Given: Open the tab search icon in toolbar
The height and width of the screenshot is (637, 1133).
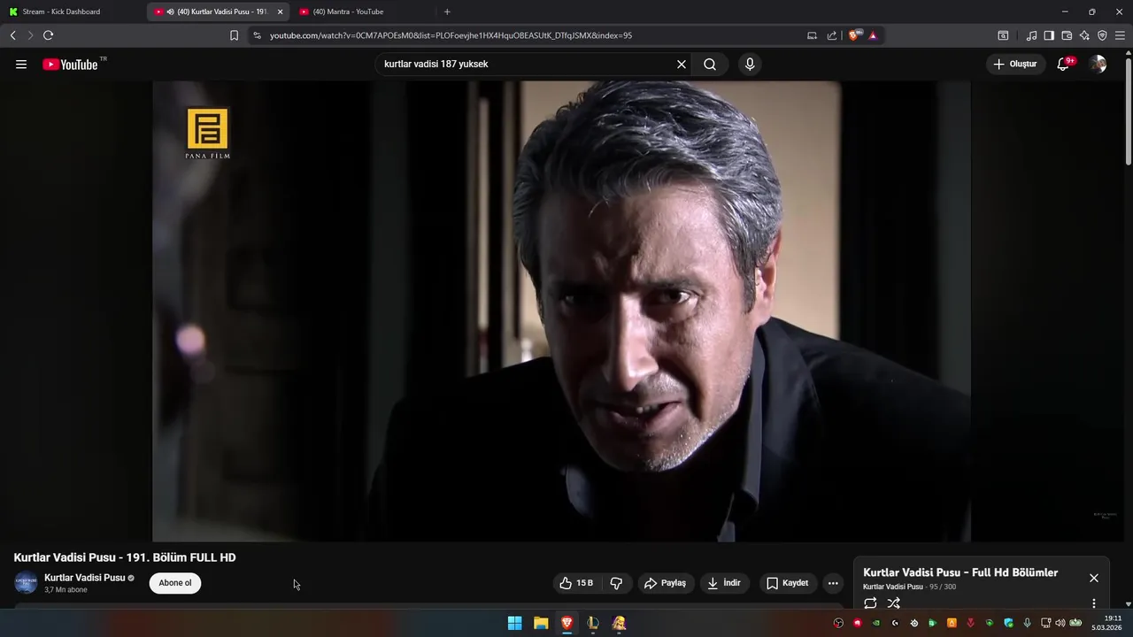Looking at the screenshot, I should pos(1003,35).
